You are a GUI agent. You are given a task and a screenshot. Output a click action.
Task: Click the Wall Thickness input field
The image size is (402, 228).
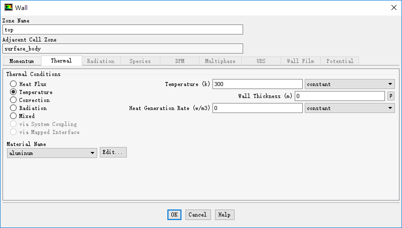[x=339, y=96]
